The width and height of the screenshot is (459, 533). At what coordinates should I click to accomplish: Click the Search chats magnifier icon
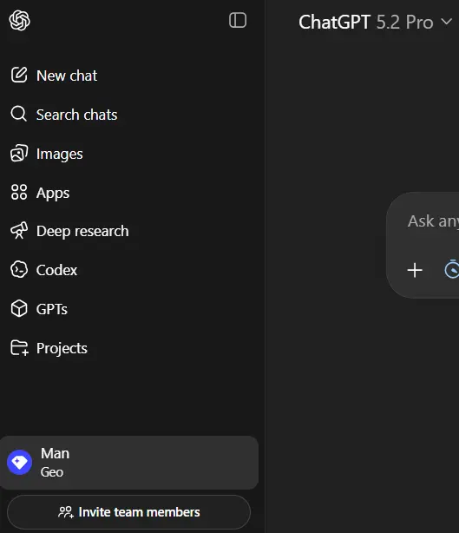19,114
